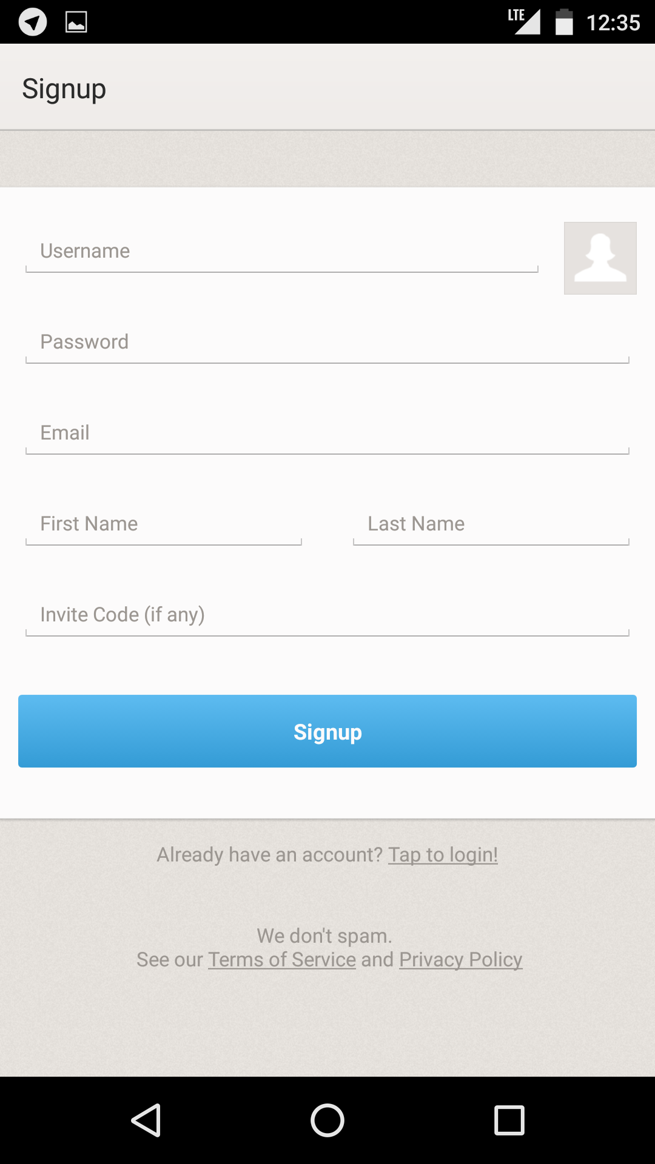Tap the battery icon in status bar

pyautogui.click(x=564, y=22)
